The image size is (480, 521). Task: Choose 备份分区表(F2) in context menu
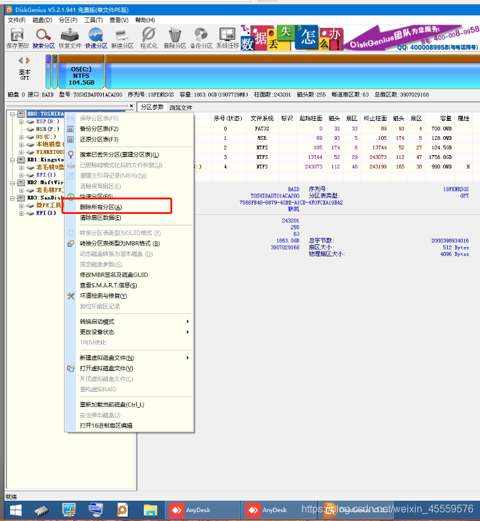pyautogui.click(x=129, y=129)
